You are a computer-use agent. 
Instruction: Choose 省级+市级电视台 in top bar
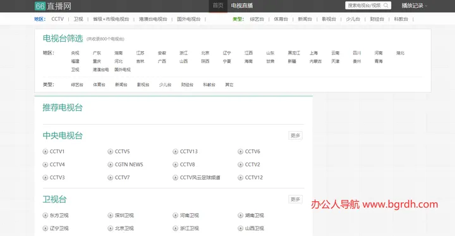coord(111,19)
